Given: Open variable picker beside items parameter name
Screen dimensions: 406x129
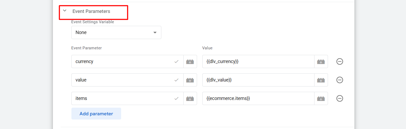Looking at the screenshot, I should point(190,98).
